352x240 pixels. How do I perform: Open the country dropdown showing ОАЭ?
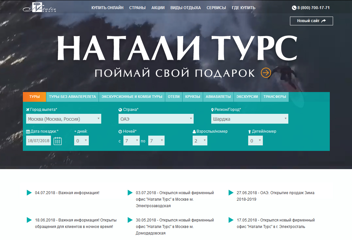point(156,119)
